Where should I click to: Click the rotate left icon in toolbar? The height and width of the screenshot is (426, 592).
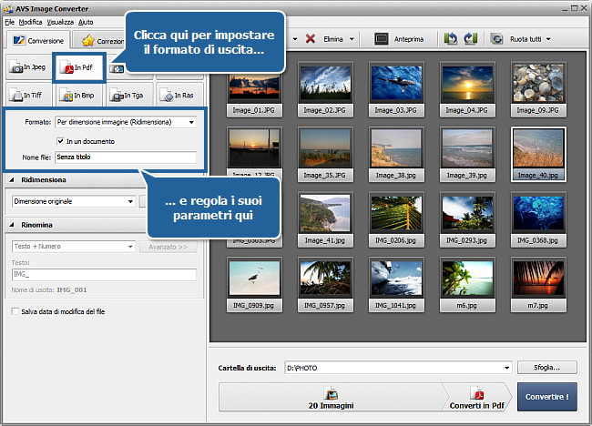451,39
